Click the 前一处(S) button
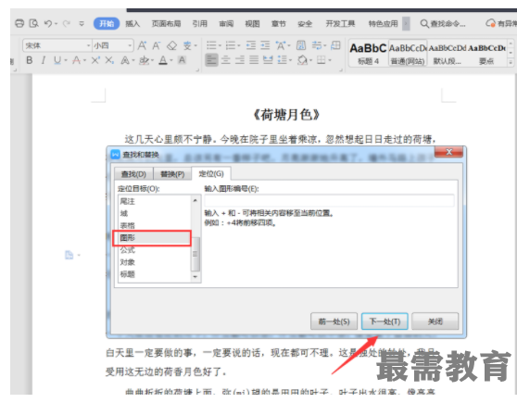Image resolution: width=517 pixels, height=403 pixels. pyautogui.click(x=334, y=321)
